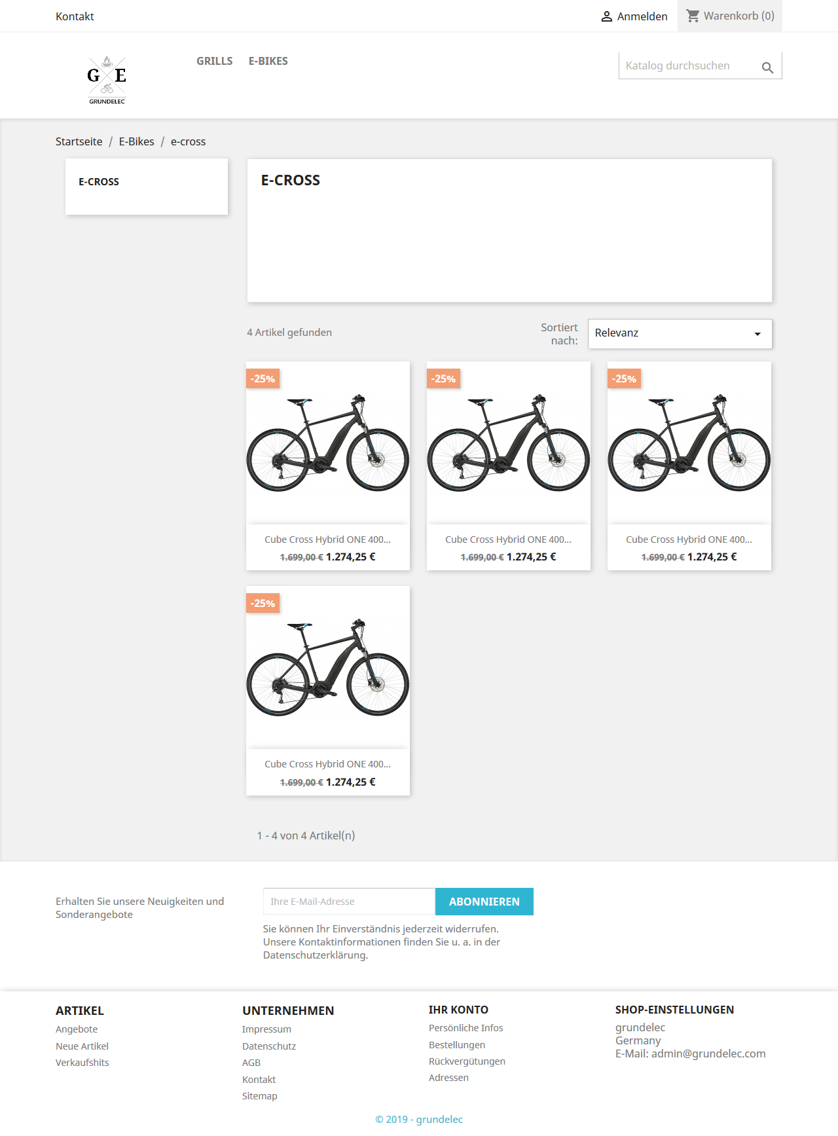The image size is (838, 1136).
Task: Click © 2019 - grundelec copyright link
Action: coord(419,1120)
